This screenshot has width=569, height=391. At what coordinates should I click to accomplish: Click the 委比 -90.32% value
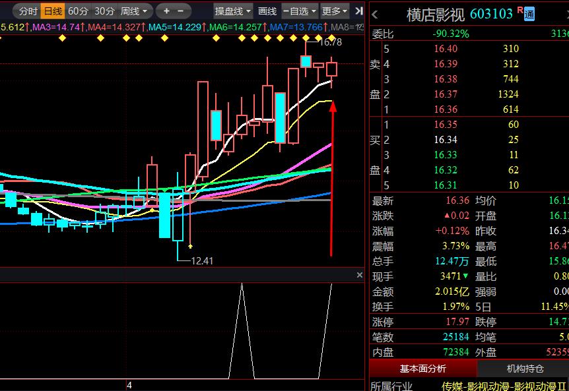point(451,34)
